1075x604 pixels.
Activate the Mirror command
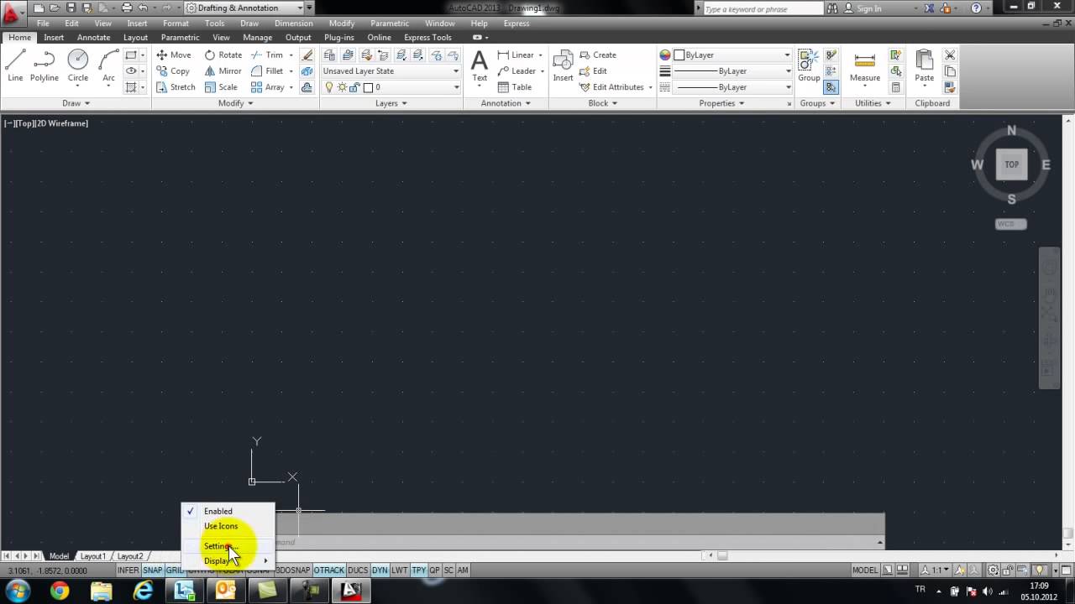click(223, 71)
